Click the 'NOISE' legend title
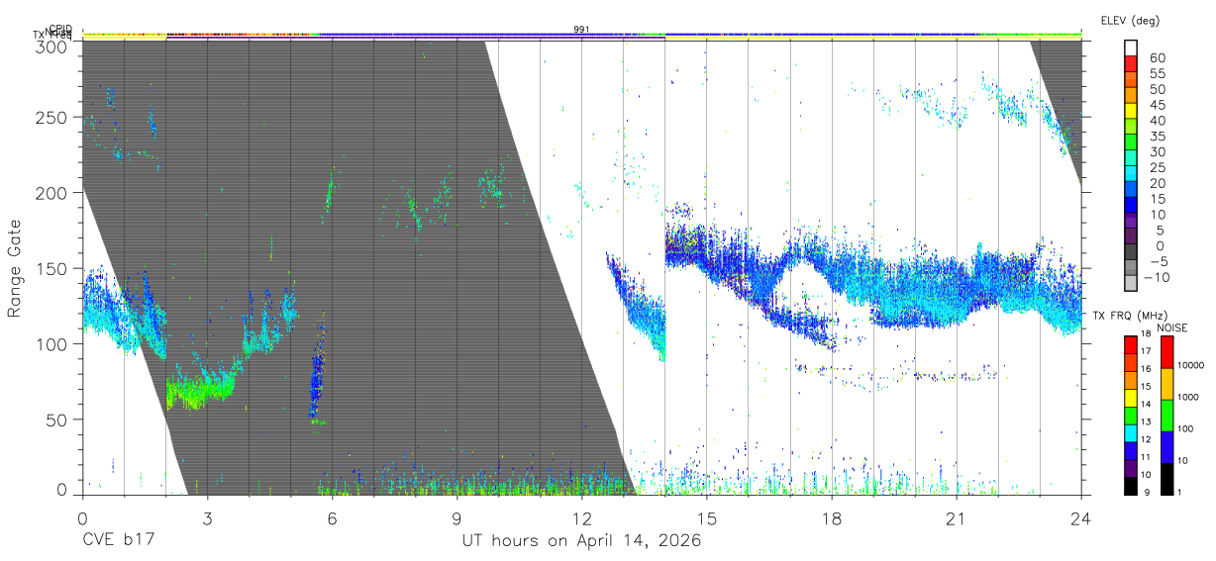The image size is (1216, 561). click(1173, 327)
